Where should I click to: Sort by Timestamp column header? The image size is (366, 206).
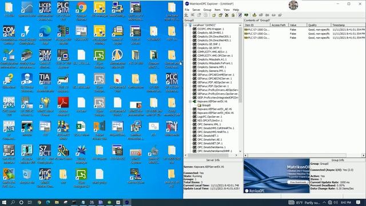pyautogui.click(x=348, y=25)
